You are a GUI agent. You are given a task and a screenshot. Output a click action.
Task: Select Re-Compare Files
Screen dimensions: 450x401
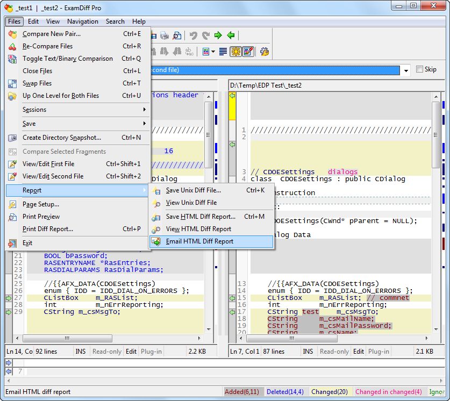coord(77,46)
